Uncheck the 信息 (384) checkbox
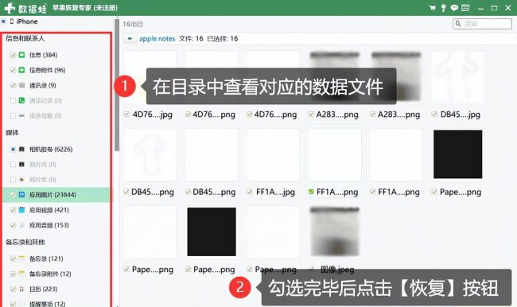 pos(13,55)
